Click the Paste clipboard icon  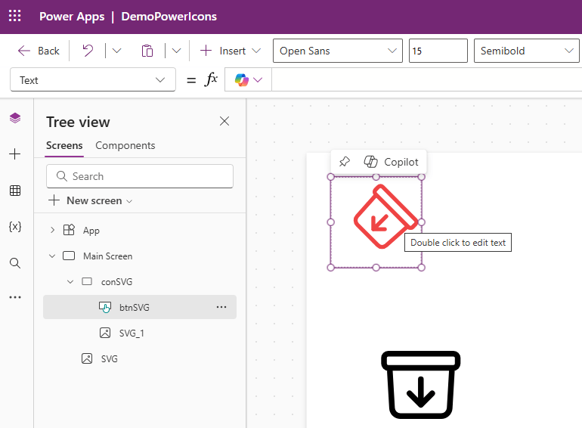(x=147, y=51)
